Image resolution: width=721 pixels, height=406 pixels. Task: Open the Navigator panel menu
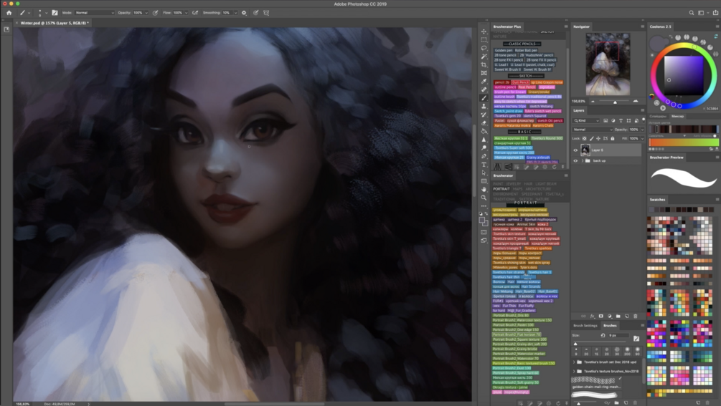[x=642, y=26]
